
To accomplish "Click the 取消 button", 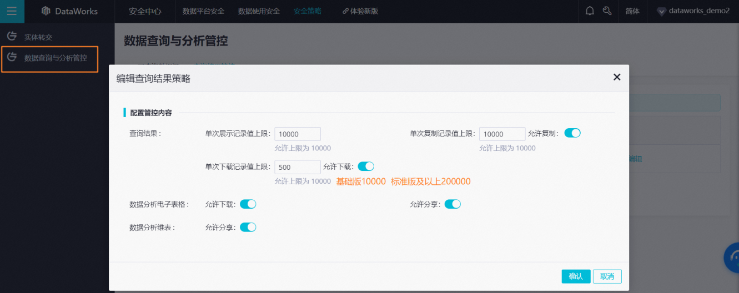I will pyautogui.click(x=607, y=276).
